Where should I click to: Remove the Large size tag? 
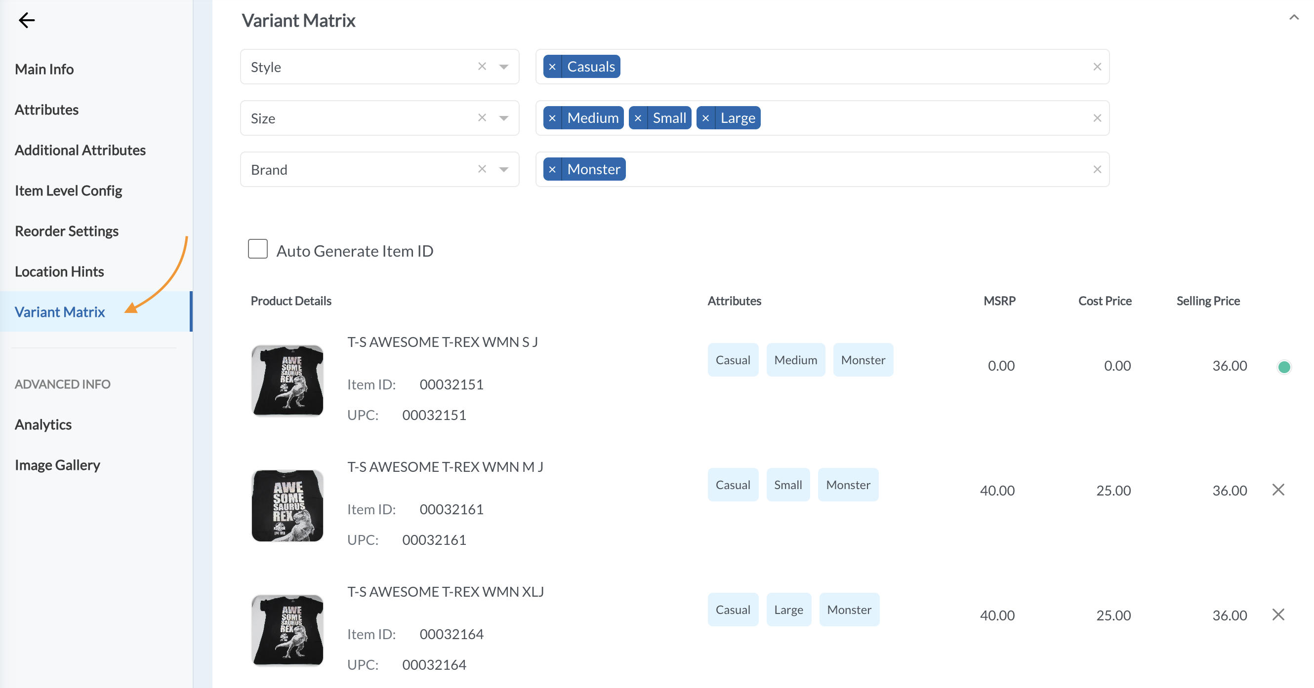(x=706, y=118)
